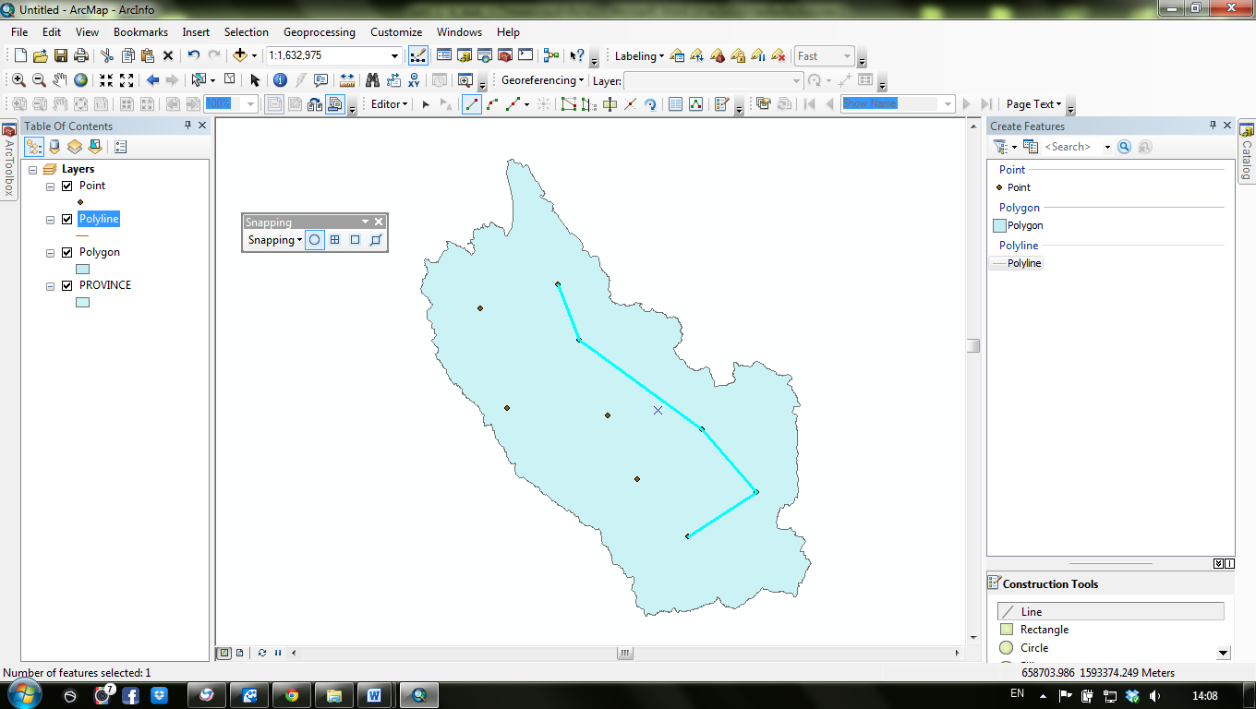Open the Geoprocessing menu

pos(319,31)
